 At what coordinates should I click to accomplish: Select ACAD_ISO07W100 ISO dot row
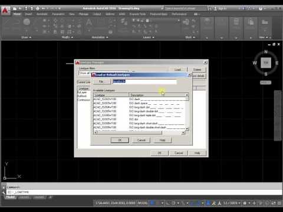click(x=139, y=120)
